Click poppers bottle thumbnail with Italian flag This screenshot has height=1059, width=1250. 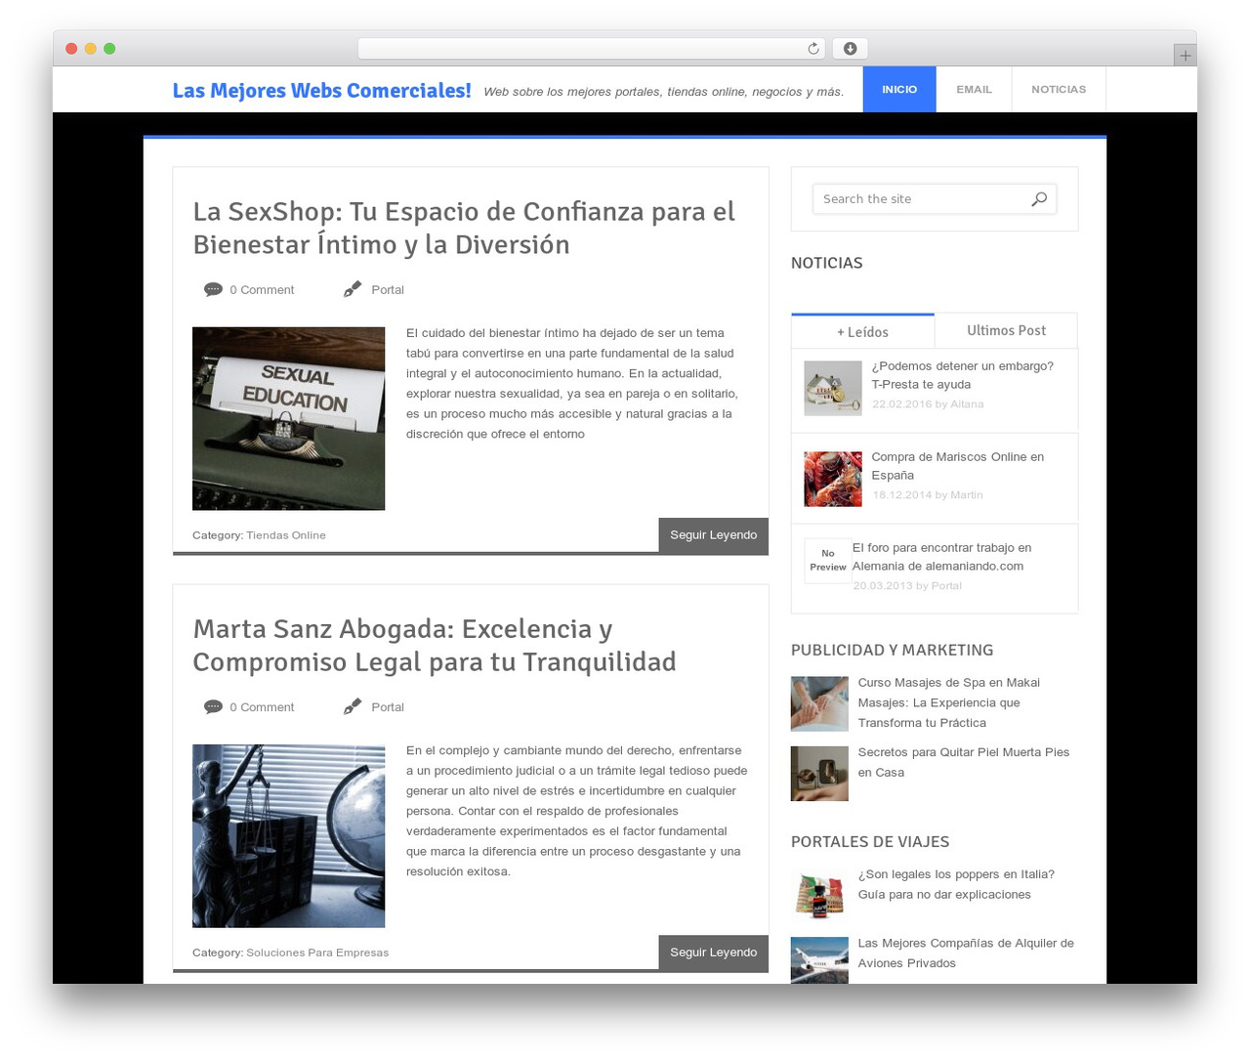pos(819,896)
